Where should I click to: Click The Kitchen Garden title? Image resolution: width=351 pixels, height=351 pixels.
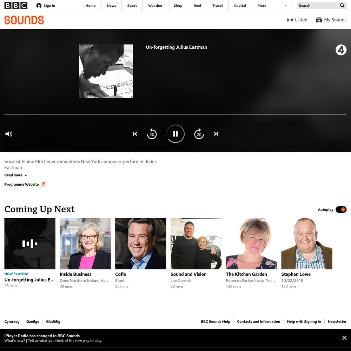tap(246, 274)
